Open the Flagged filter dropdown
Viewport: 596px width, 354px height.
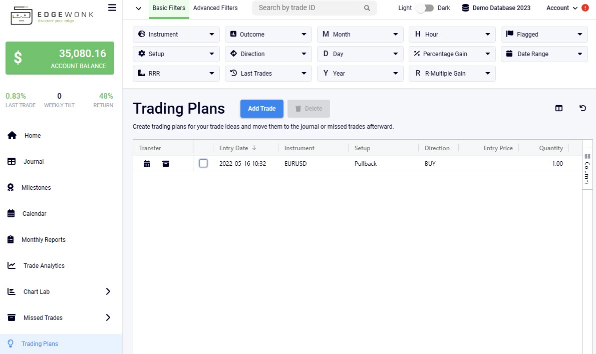point(544,34)
